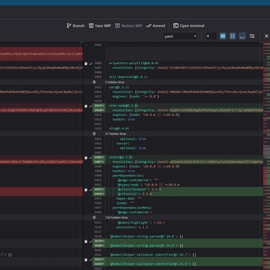Close the diff view with the X
The width and height of the screenshot is (270, 270).
tap(267, 36)
